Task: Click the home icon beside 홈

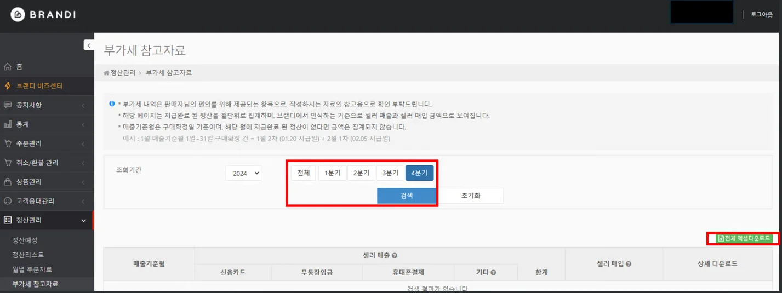Action: pyautogui.click(x=8, y=67)
